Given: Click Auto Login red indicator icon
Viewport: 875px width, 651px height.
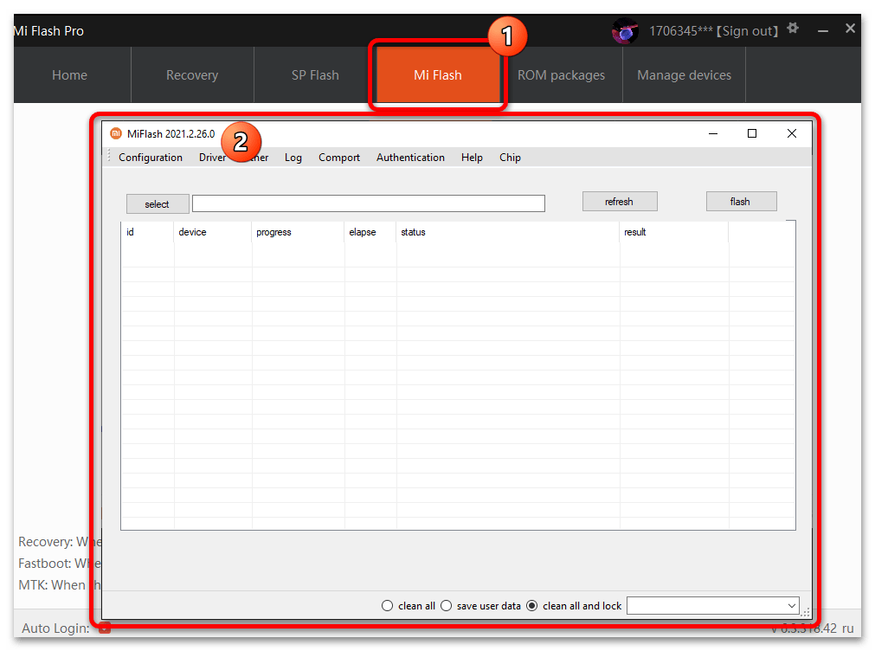Looking at the screenshot, I should [105, 628].
